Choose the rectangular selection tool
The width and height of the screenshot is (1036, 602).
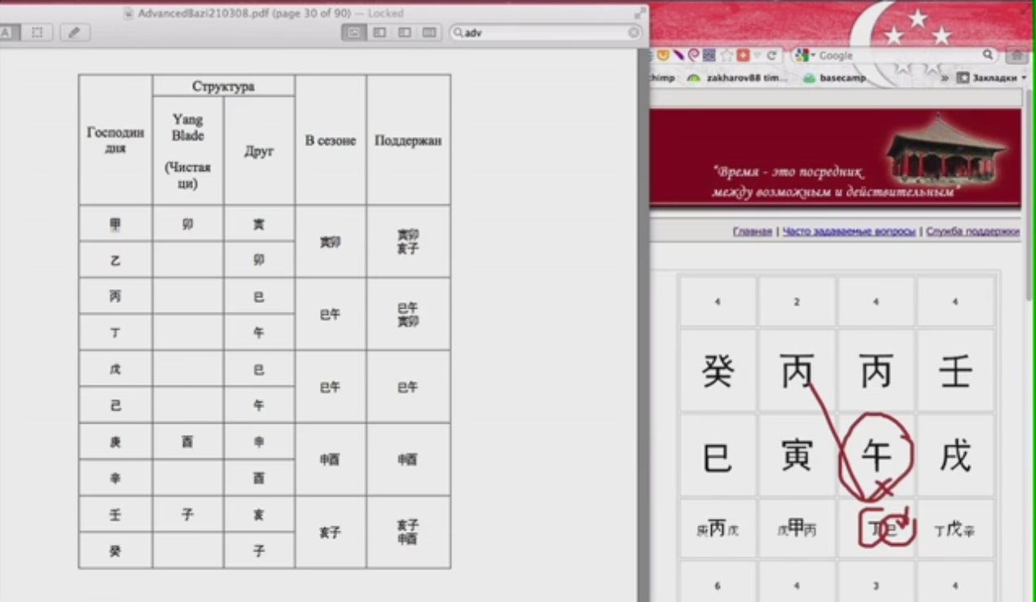37,33
